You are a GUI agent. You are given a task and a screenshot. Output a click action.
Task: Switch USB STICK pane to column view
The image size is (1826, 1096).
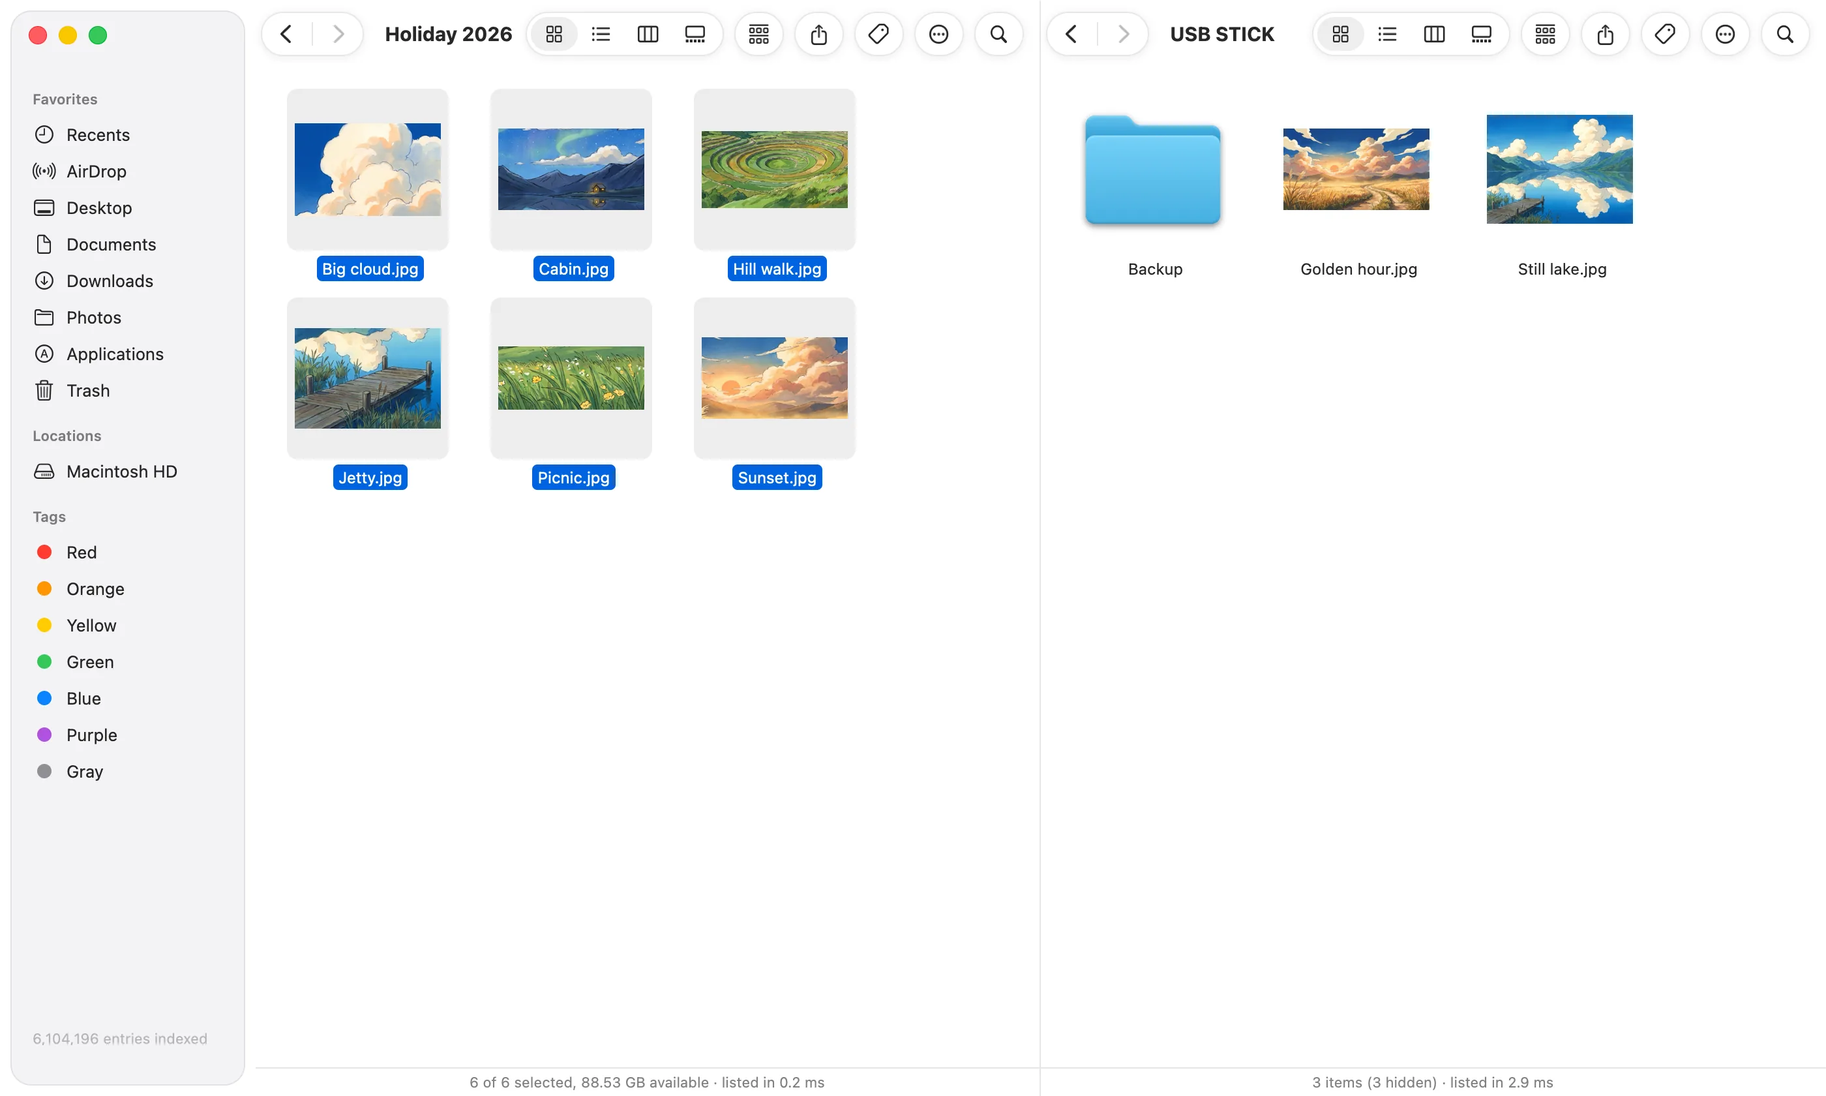click(x=1434, y=34)
